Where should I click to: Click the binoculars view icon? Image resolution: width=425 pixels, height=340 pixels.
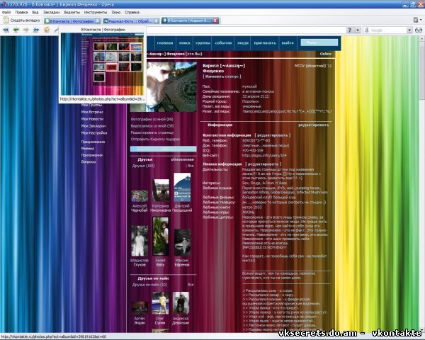(x=419, y=30)
